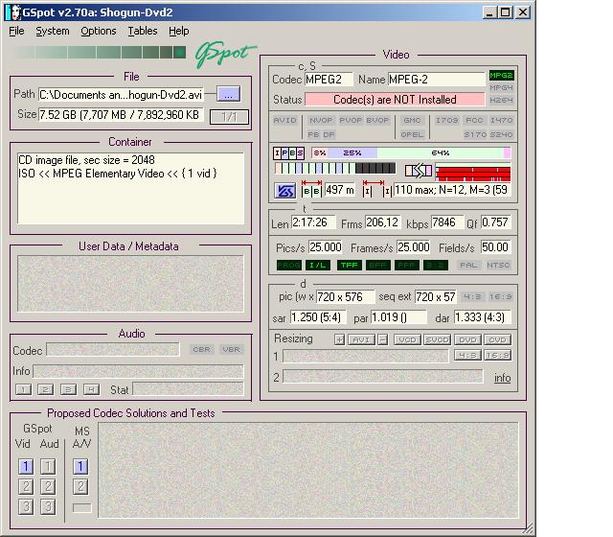Viewport: 613px width, 537px height.
Task: Click the S240 colorimetry indicator
Action: (501, 134)
